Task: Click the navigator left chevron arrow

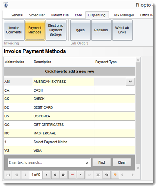Action: pos(122,175)
